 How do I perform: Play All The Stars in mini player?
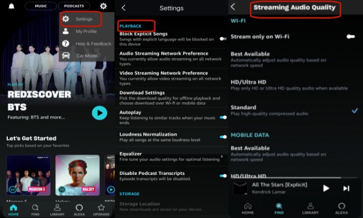[x=326, y=188]
